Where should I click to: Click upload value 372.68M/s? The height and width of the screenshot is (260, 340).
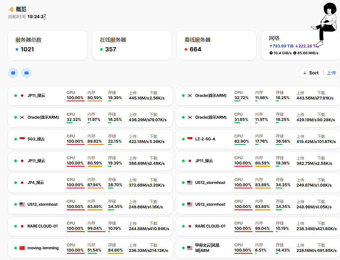(x=139, y=185)
